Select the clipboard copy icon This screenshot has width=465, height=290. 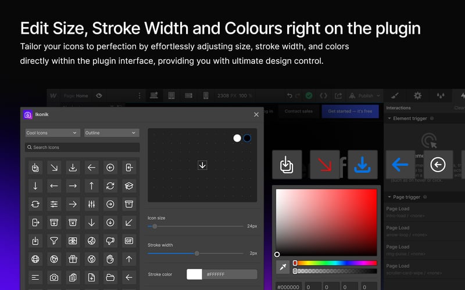[73, 278]
